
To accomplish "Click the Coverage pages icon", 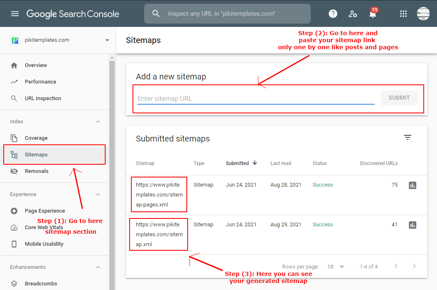I will pyautogui.click(x=14, y=138).
